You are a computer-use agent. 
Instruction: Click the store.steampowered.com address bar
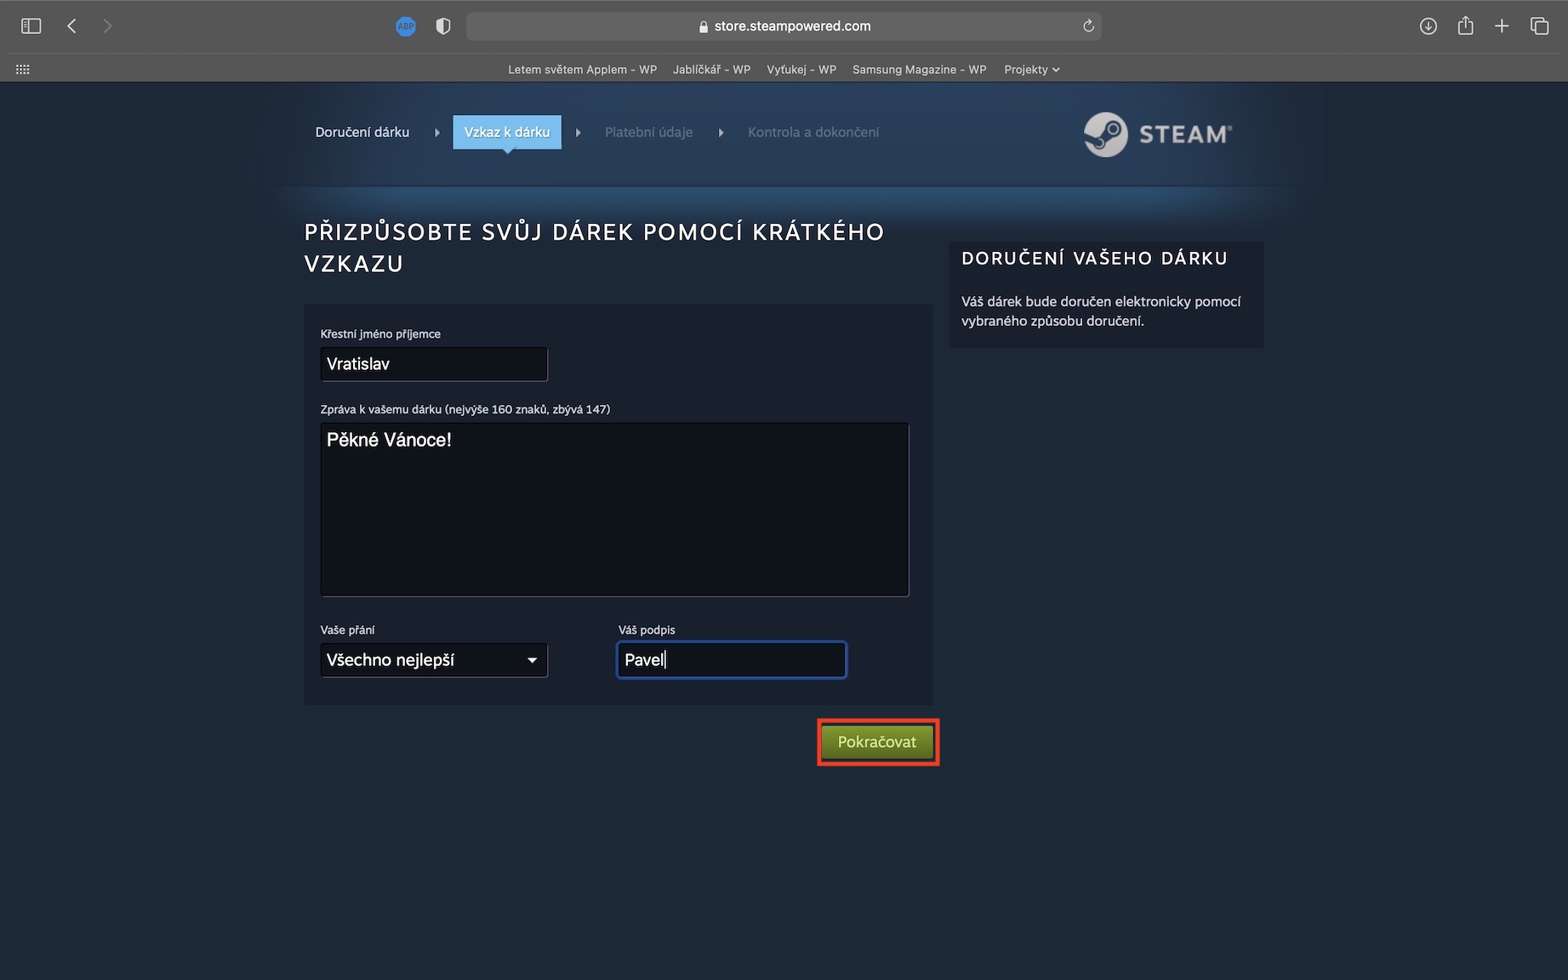784,26
